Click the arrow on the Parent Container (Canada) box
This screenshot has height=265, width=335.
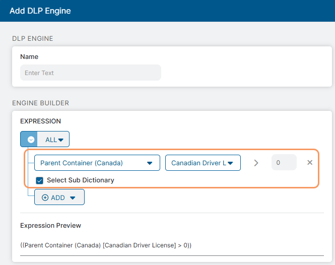[x=150, y=163]
